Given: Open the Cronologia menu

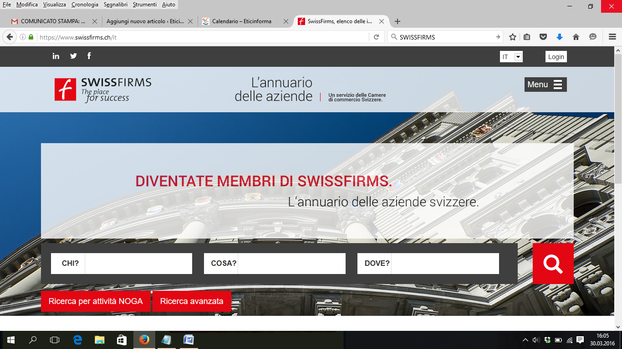Looking at the screenshot, I should [x=85, y=5].
